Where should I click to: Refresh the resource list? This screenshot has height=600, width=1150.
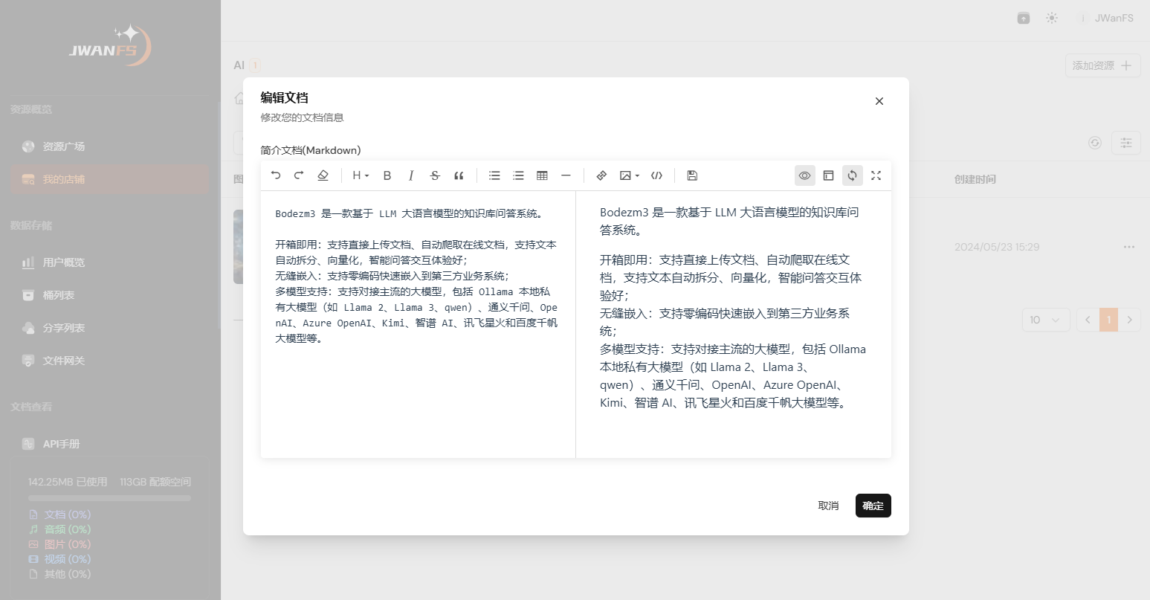[x=1094, y=143]
